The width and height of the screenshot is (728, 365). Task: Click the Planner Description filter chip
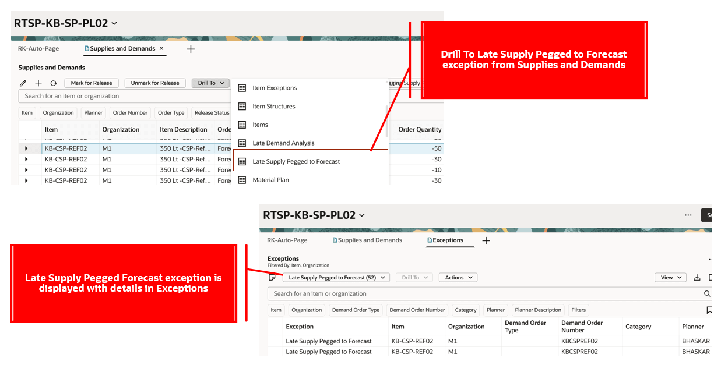[539, 310]
